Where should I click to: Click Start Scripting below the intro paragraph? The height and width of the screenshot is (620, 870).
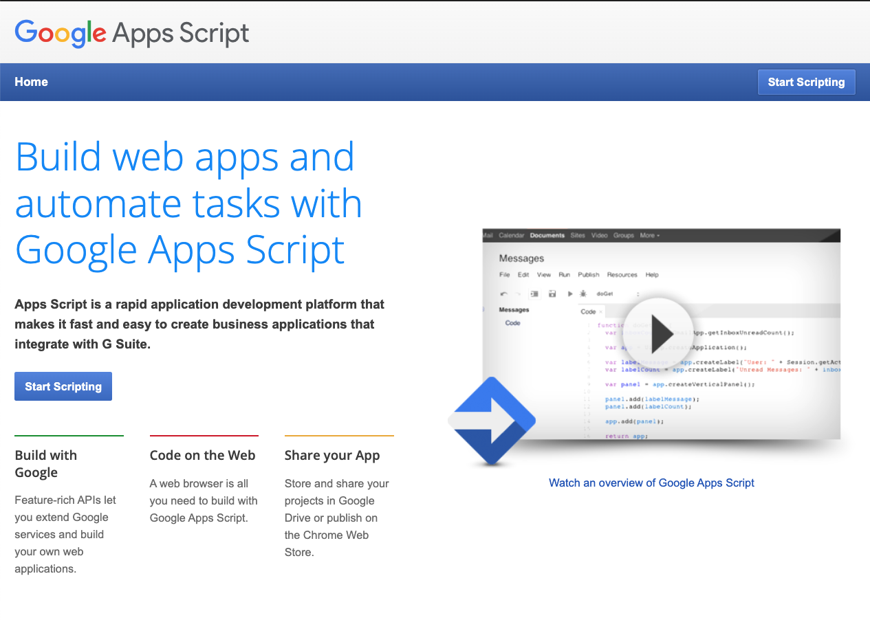click(63, 386)
